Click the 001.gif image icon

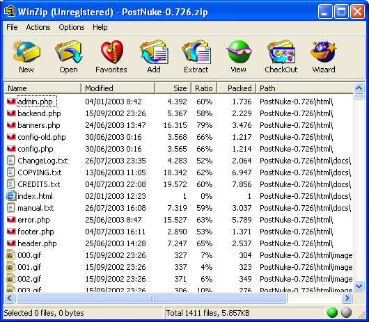tap(11, 267)
